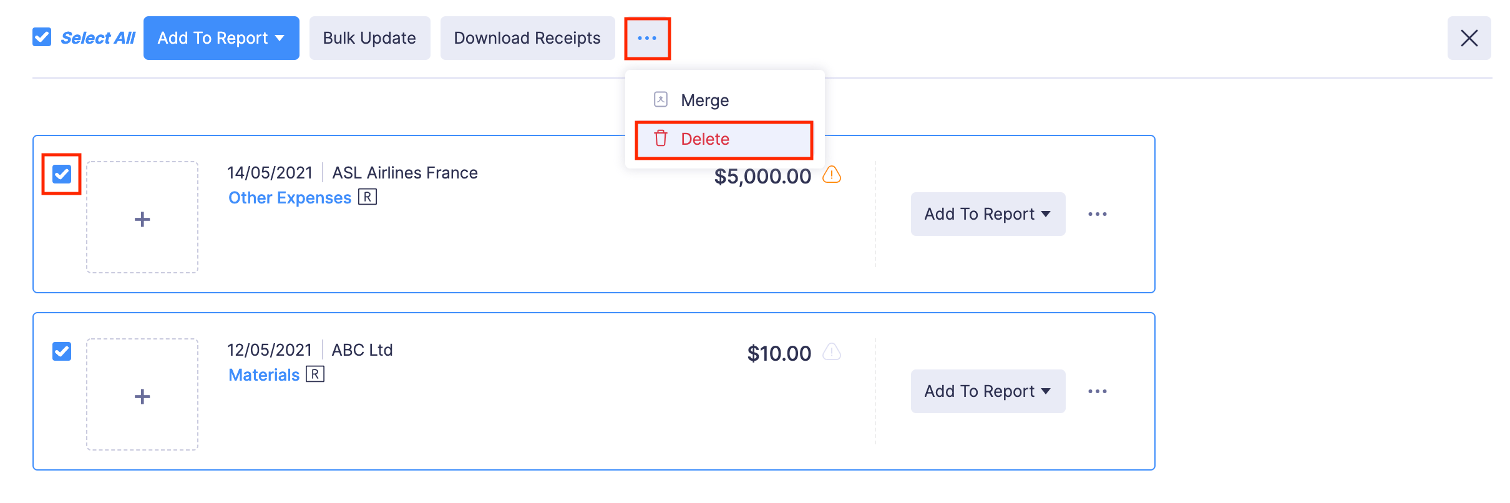The width and height of the screenshot is (1510, 503).
Task: Click the Merge icon in the dropdown menu
Action: click(x=659, y=99)
